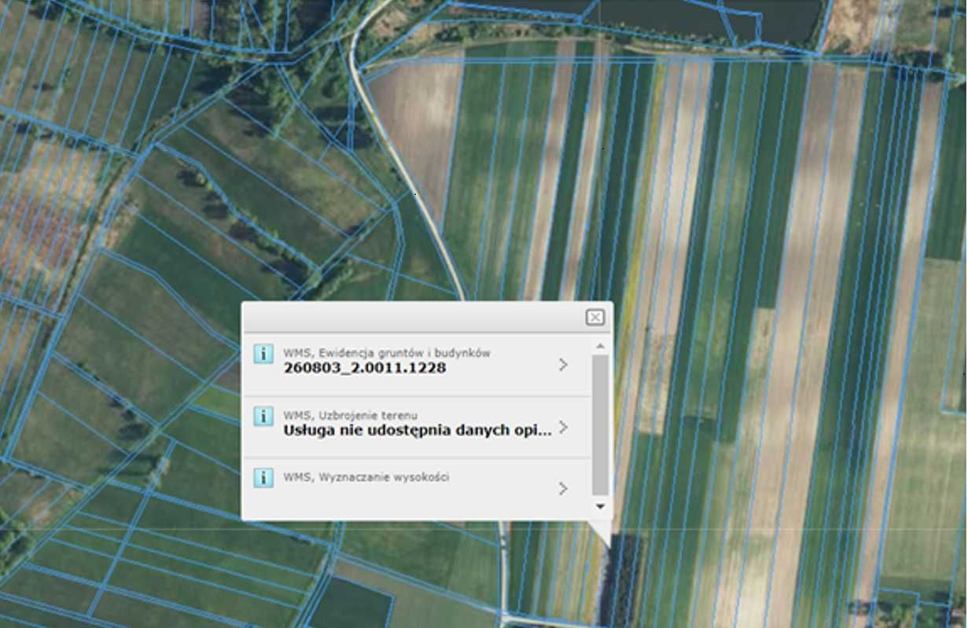The image size is (968, 628).
Task: Expand the Wyznaczanie wysokości entry chevron
Action: tap(563, 489)
